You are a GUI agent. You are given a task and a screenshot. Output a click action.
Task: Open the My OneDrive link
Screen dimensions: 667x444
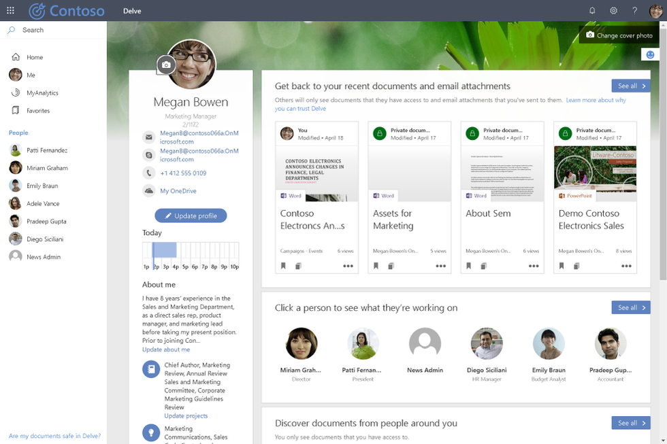[178, 191]
